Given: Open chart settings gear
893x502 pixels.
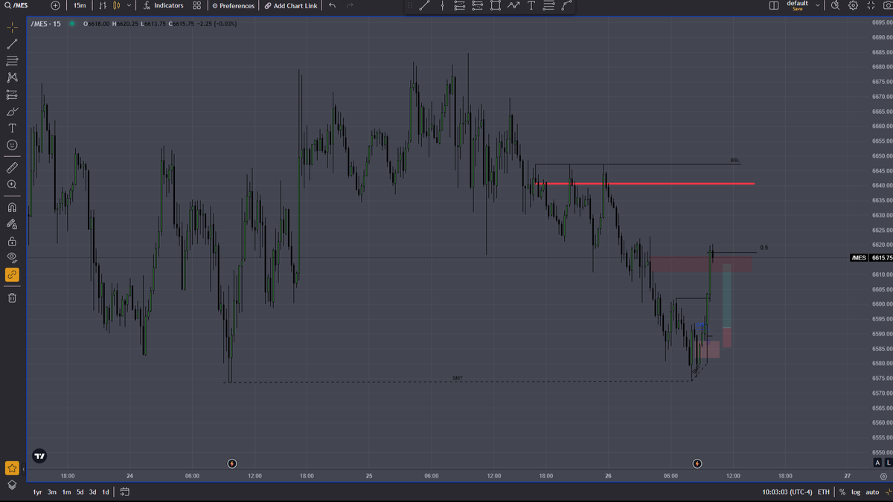Looking at the screenshot, I should point(853,5).
